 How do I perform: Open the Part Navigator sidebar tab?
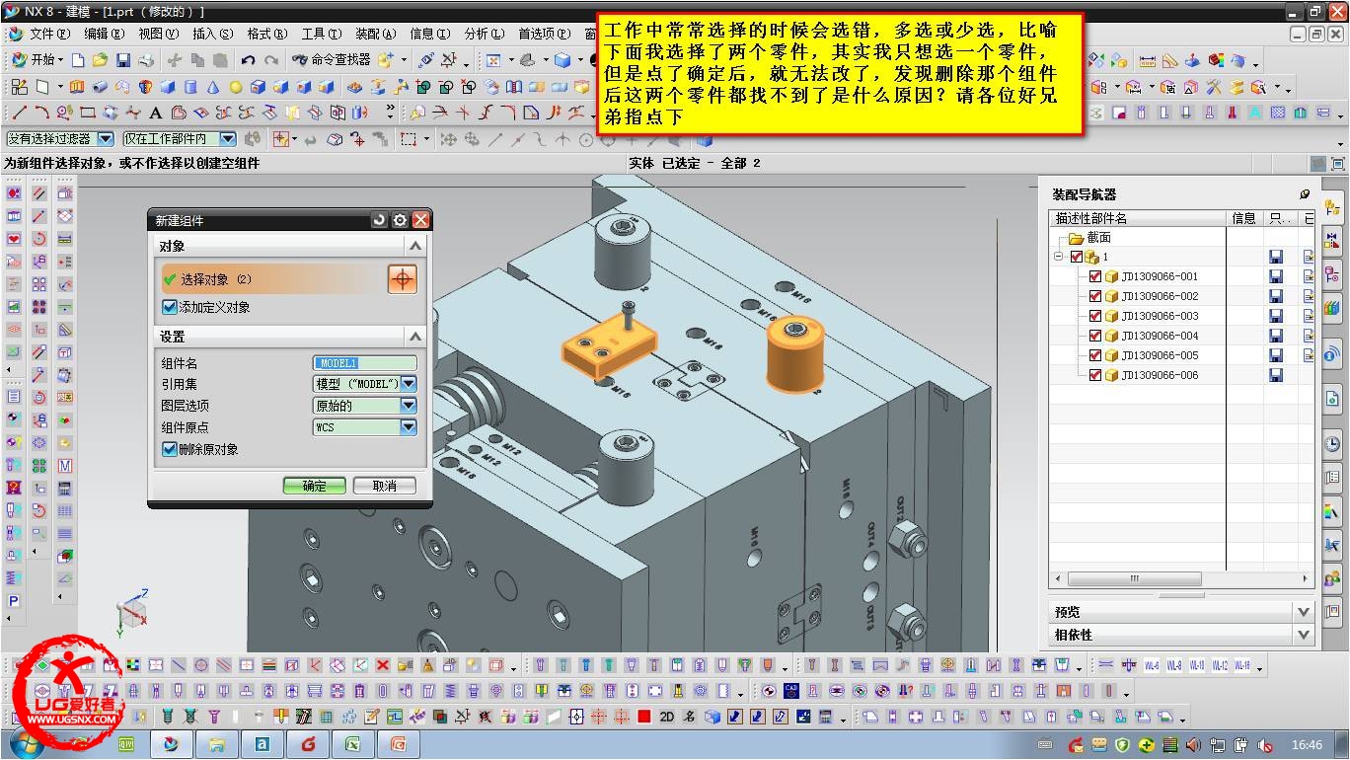point(1332,274)
